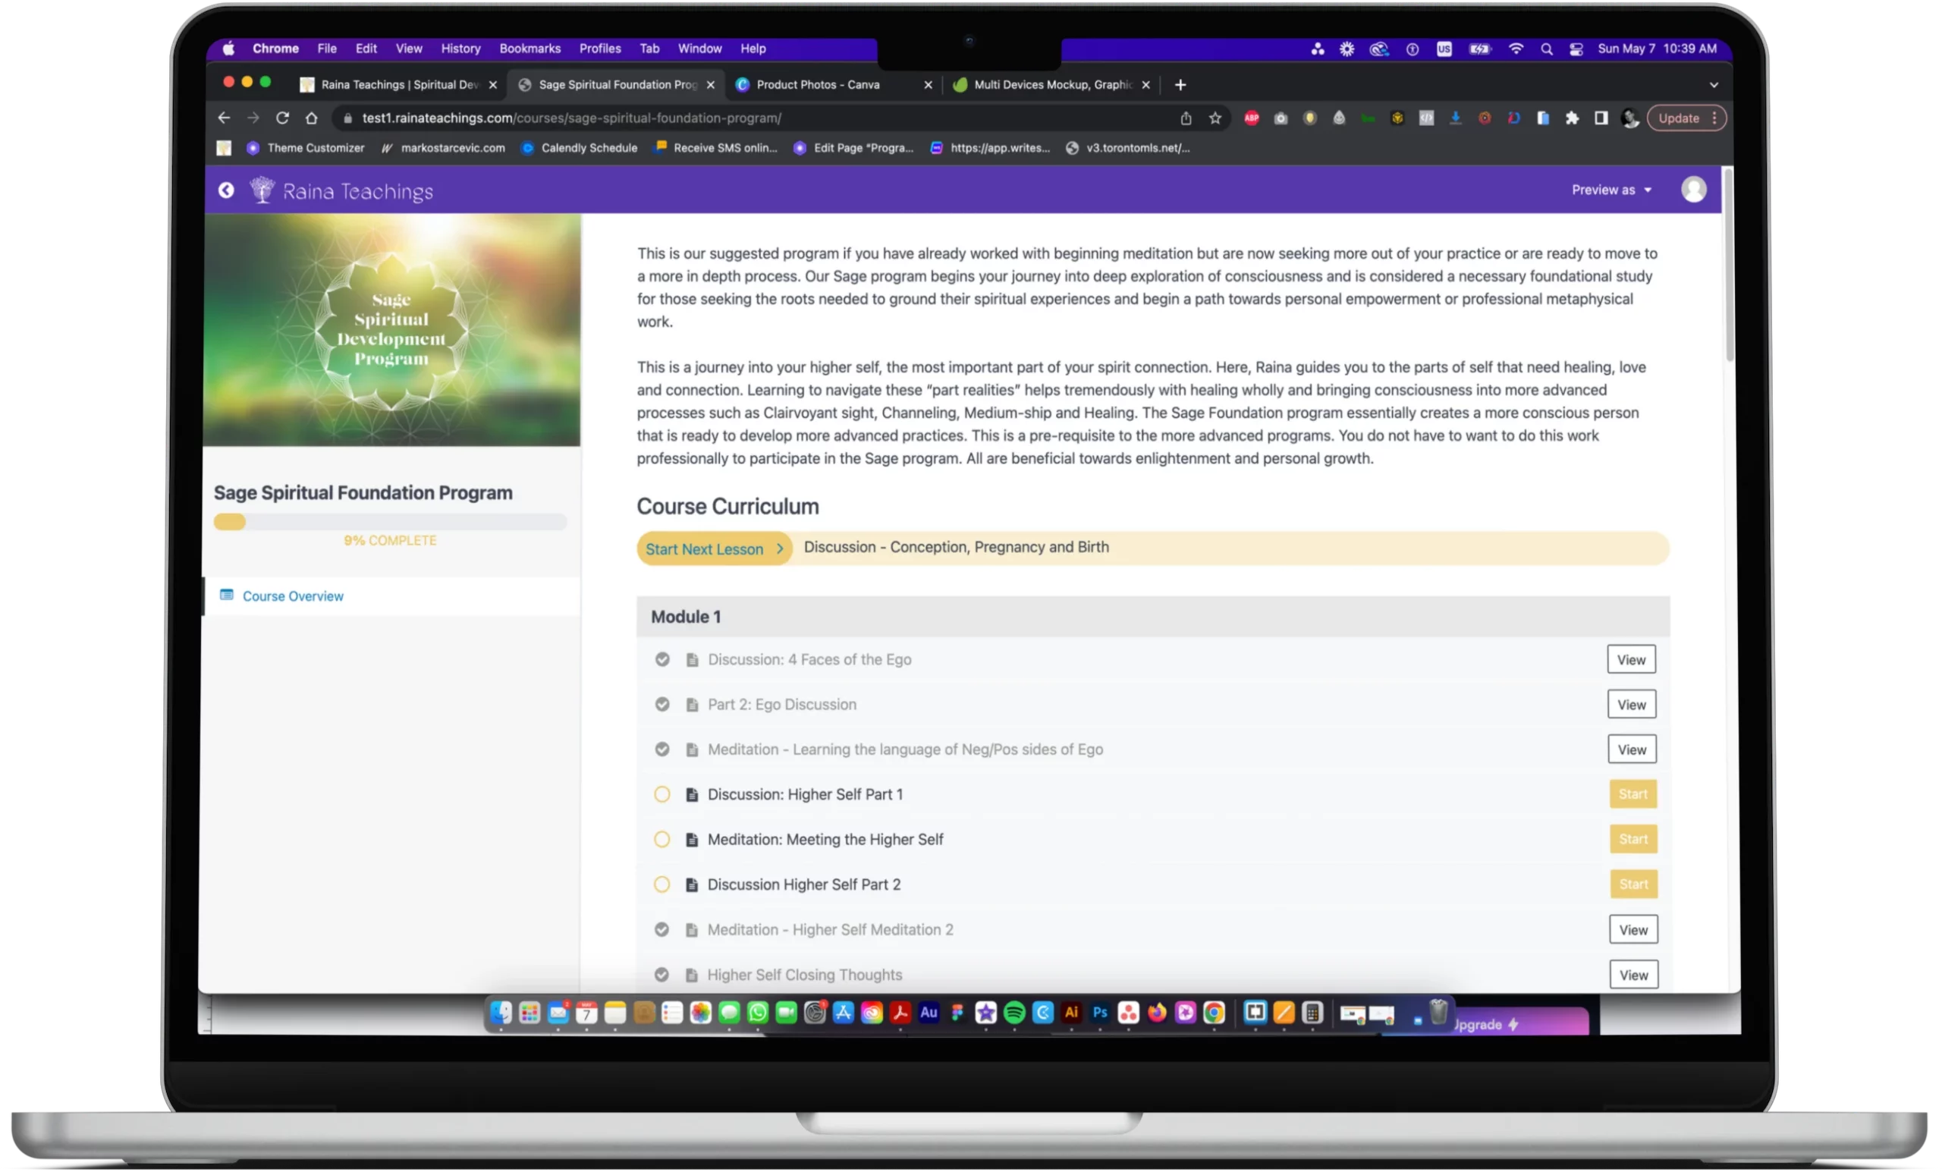Open the Bookmarks menu in menu bar
1942x1172 pixels.
(x=529, y=49)
